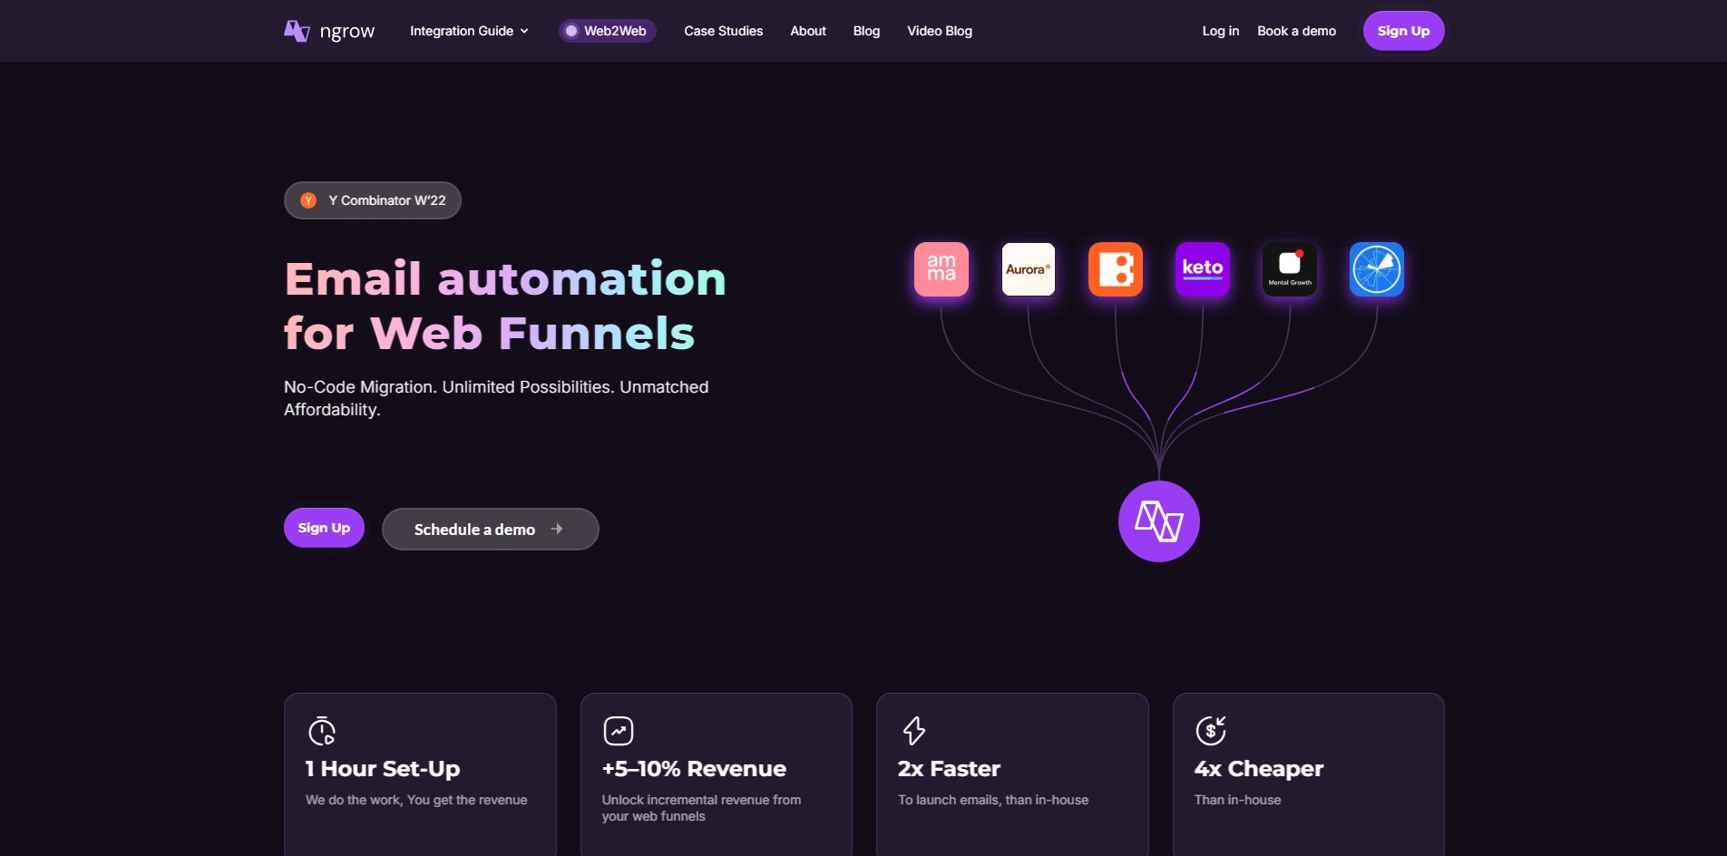Click the purple keto app icon
Image resolution: width=1727 pixels, height=856 pixels.
point(1203,269)
